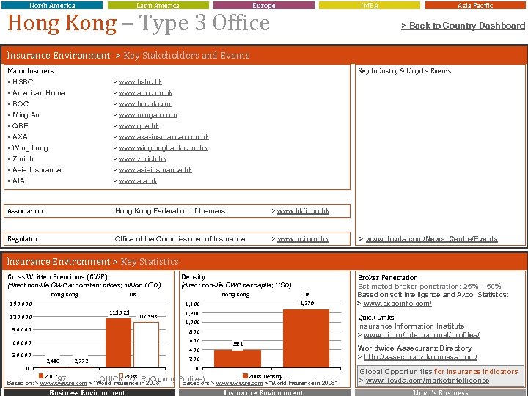
Task: Visit the www.axcoinfo.com link
Action: (397, 304)
